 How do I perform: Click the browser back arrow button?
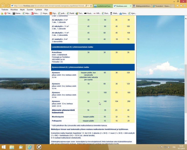pyautogui.click(x=3, y=5)
